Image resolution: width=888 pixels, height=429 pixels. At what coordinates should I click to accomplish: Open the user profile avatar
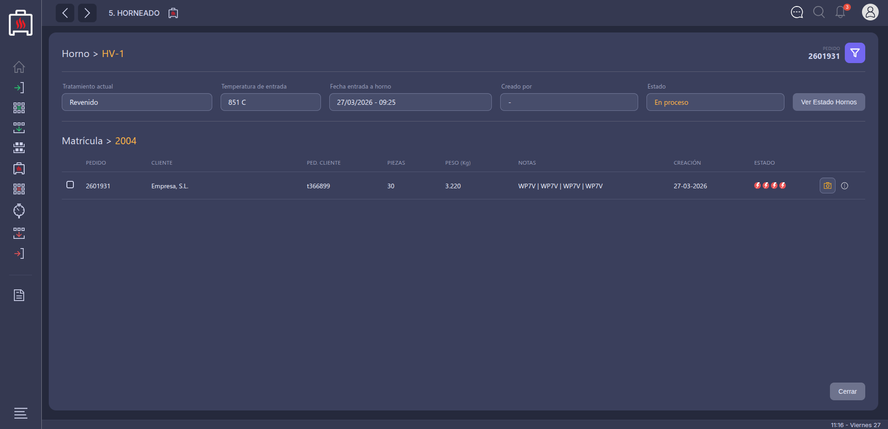pyautogui.click(x=870, y=13)
